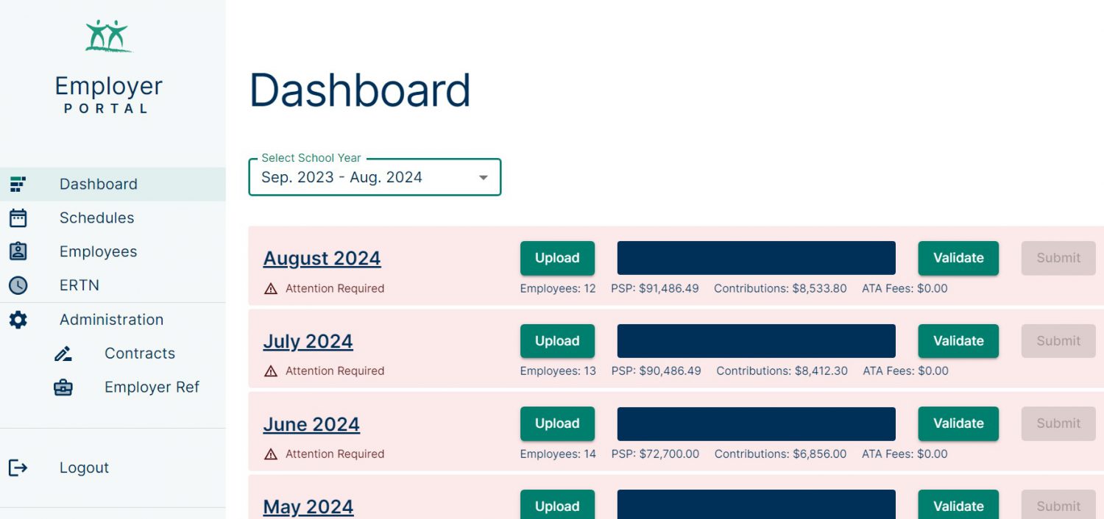Click the Logout arrow icon
This screenshot has height=519, width=1104.
[18, 468]
